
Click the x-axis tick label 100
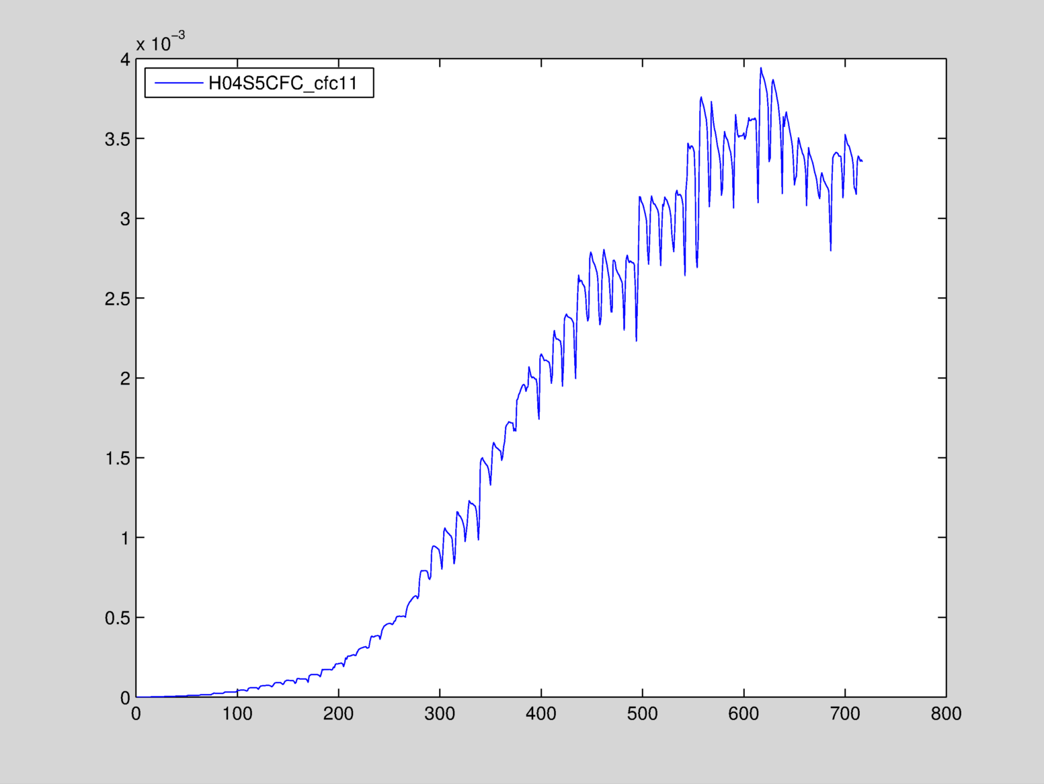237,714
